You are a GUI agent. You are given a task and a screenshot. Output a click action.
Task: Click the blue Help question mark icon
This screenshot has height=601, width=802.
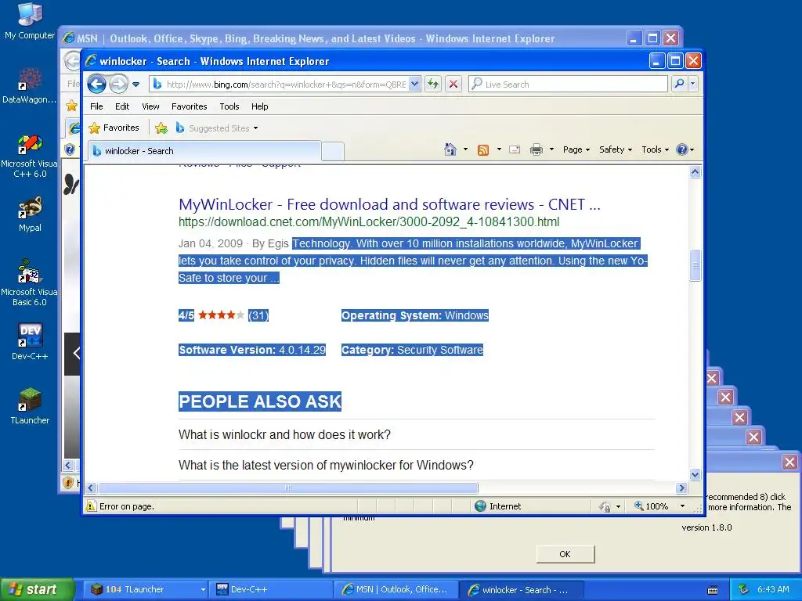pyautogui.click(x=682, y=149)
